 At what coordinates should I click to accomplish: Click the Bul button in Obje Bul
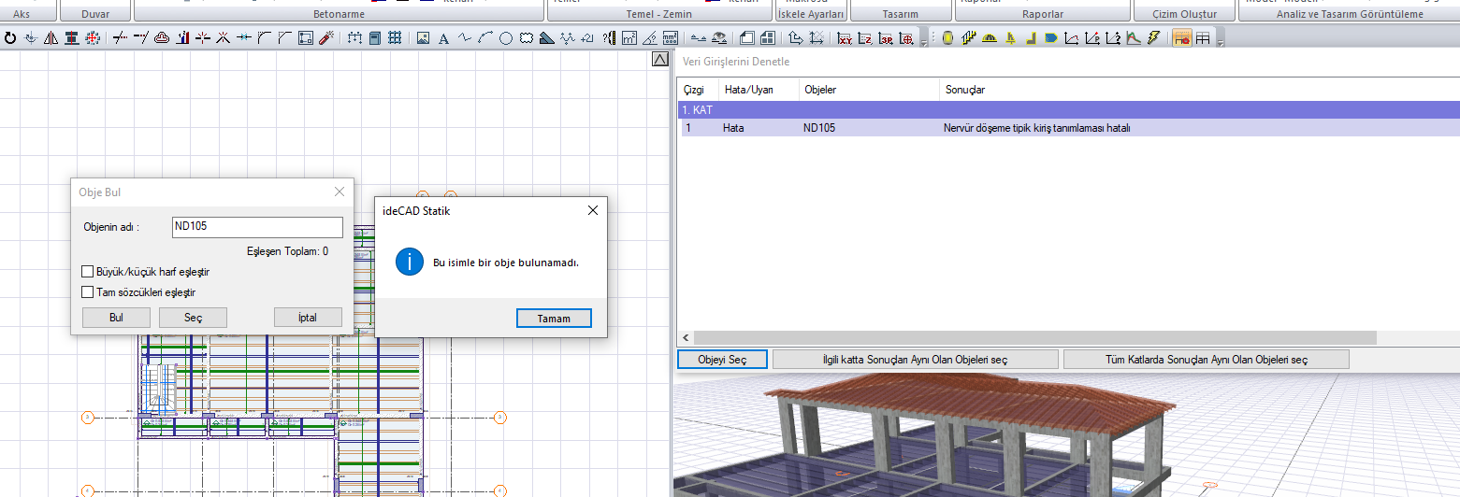tap(116, 318)
